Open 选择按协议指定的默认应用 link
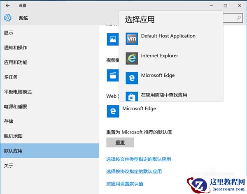This screenshot has width=247, height=194. (x=134, y=171)
